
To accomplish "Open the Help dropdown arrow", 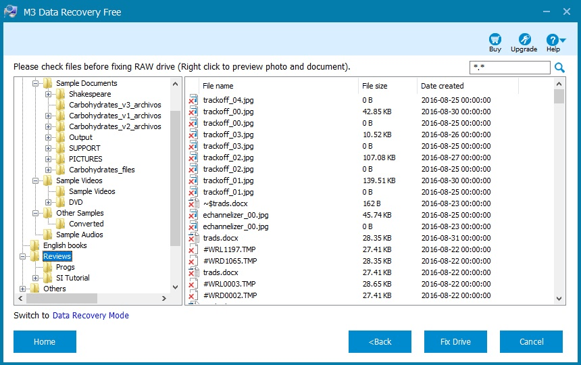I will pyautogui.click(x=563, y=40).
